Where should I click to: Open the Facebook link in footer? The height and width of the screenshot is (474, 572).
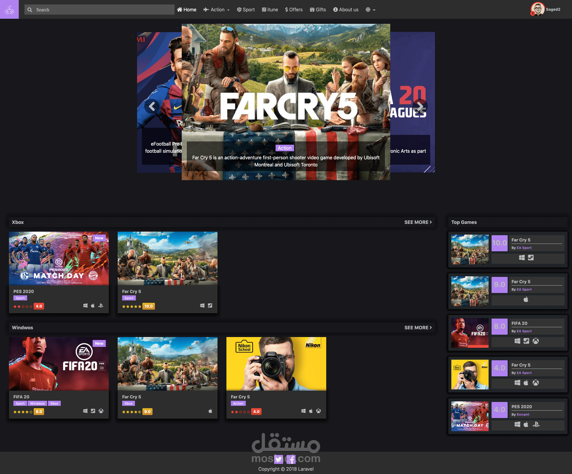[291, 459]
